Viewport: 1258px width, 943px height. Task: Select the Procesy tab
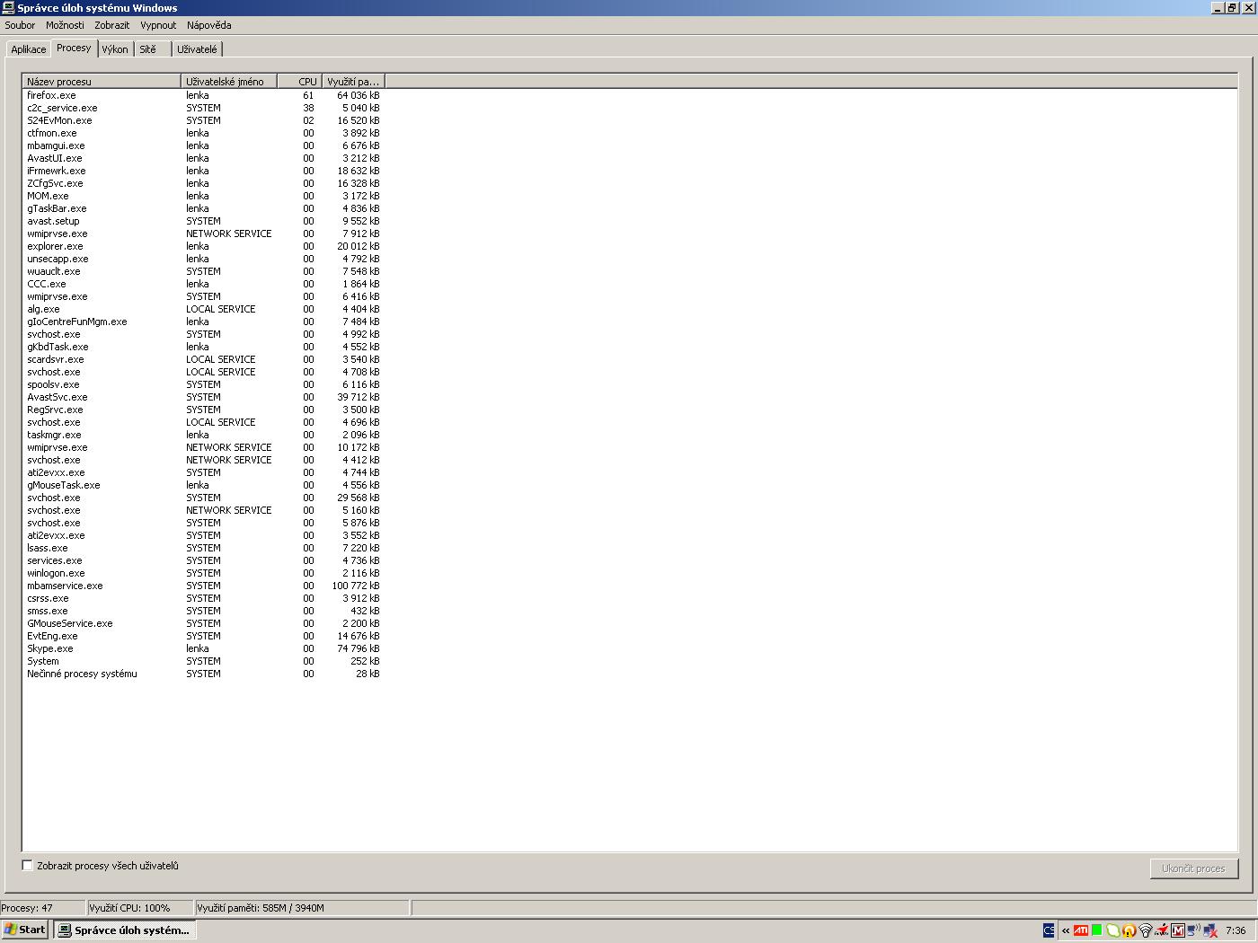click(74, 48)
